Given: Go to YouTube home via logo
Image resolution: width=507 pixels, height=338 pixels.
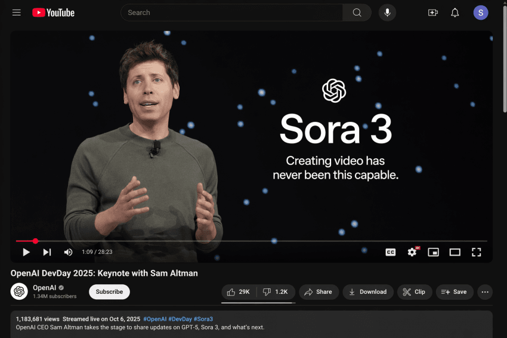Looking at the screenshot, I should pos(53,13).
